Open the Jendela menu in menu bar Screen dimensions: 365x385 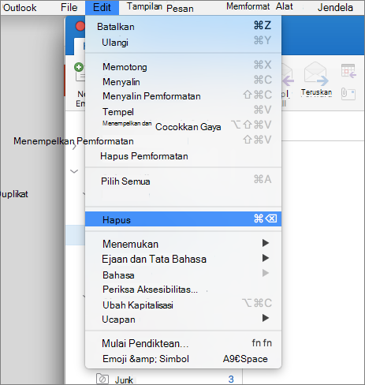point(335,7)
